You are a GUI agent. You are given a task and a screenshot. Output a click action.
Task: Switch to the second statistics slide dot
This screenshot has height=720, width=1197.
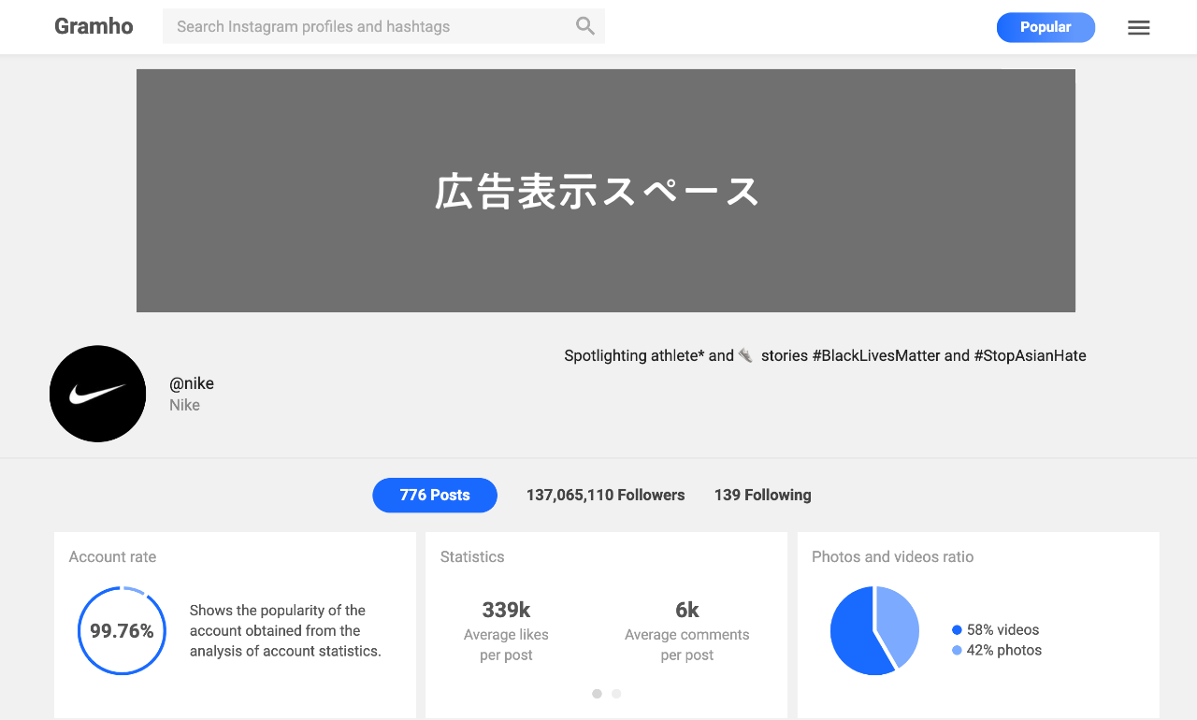point(616,694)
